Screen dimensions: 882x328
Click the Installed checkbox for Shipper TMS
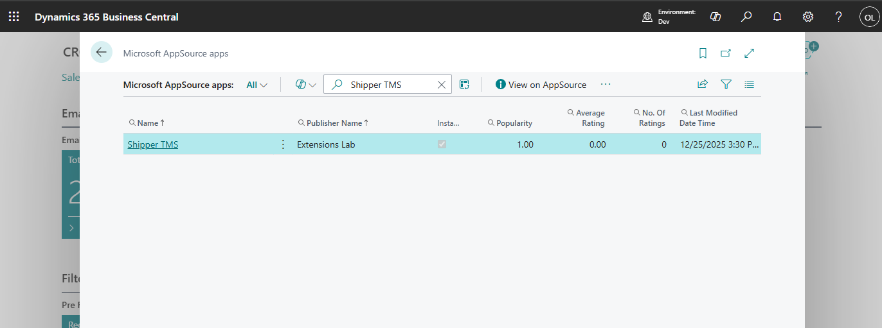442,144
